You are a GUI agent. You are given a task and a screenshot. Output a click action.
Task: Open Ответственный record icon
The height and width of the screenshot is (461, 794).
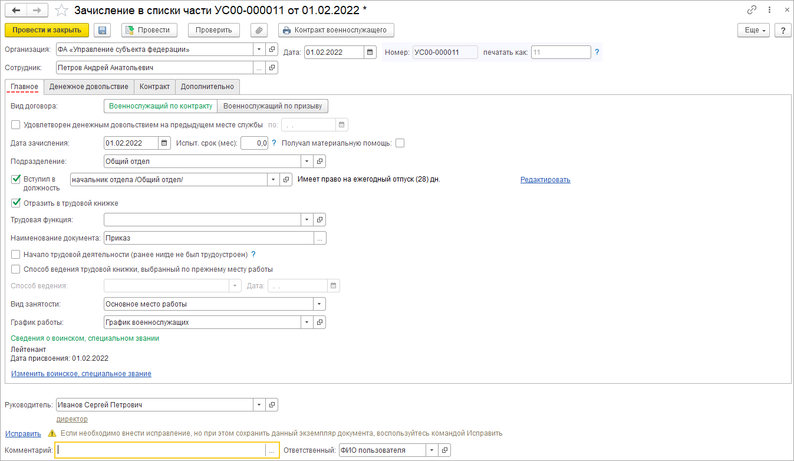click(x=445, y=450)
